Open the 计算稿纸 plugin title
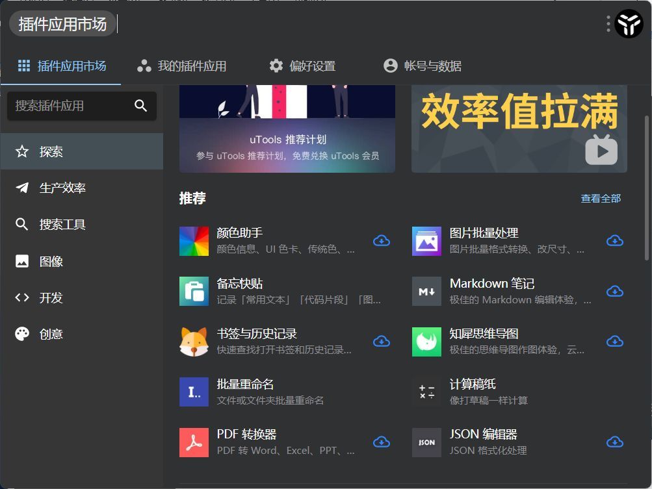 473,384
